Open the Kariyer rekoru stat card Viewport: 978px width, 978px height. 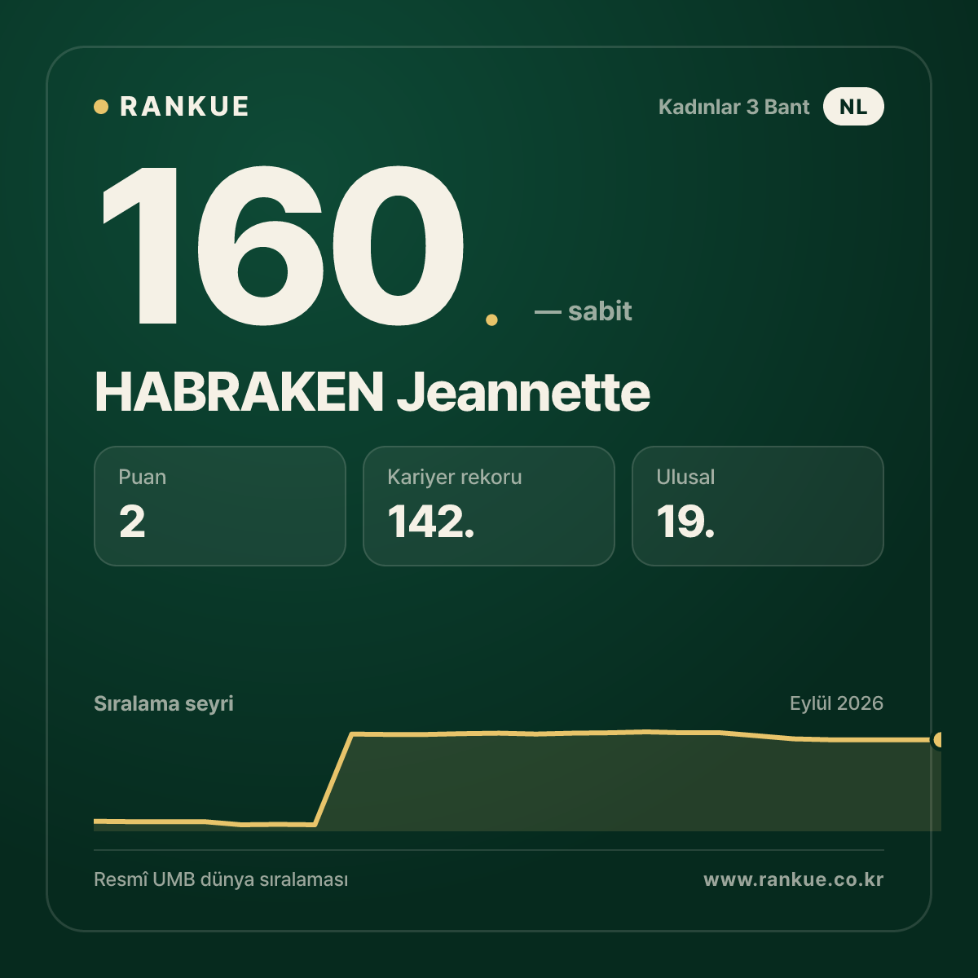coord(489,506)
